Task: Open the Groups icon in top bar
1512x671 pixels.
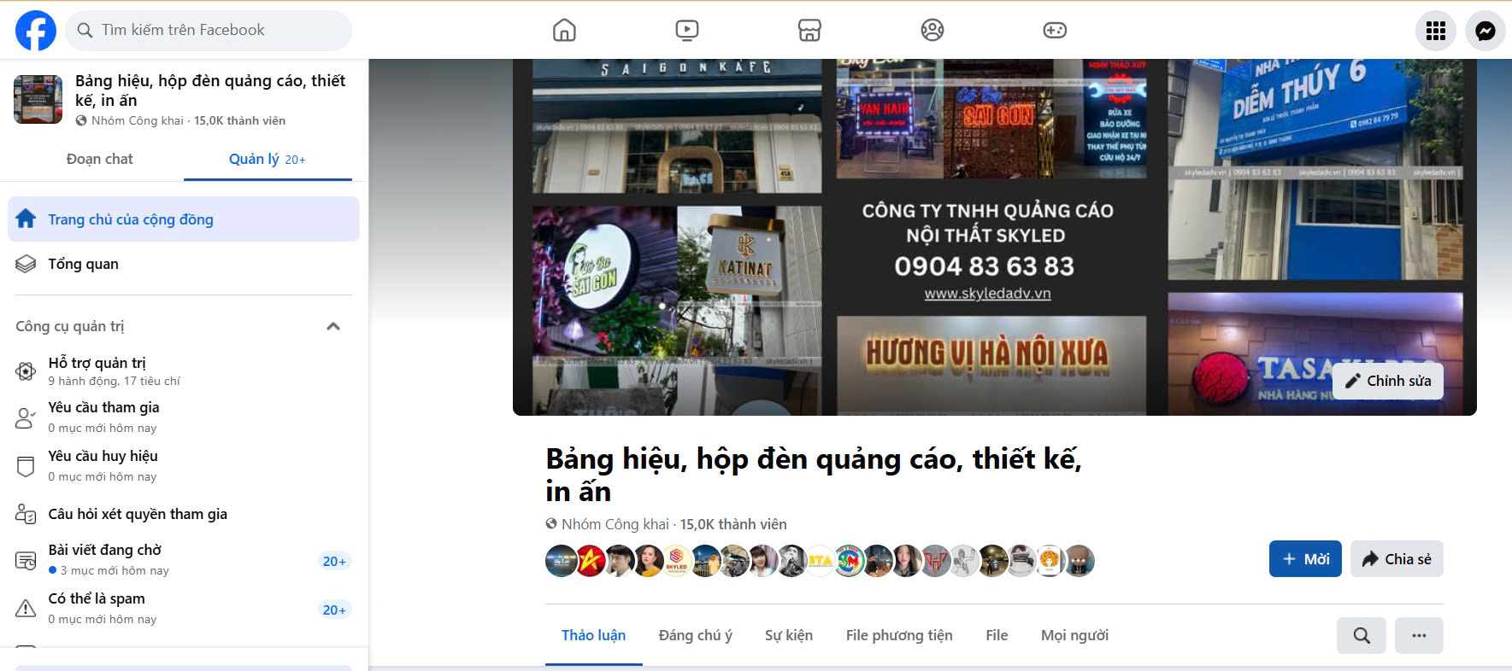Action: [932, 31]
